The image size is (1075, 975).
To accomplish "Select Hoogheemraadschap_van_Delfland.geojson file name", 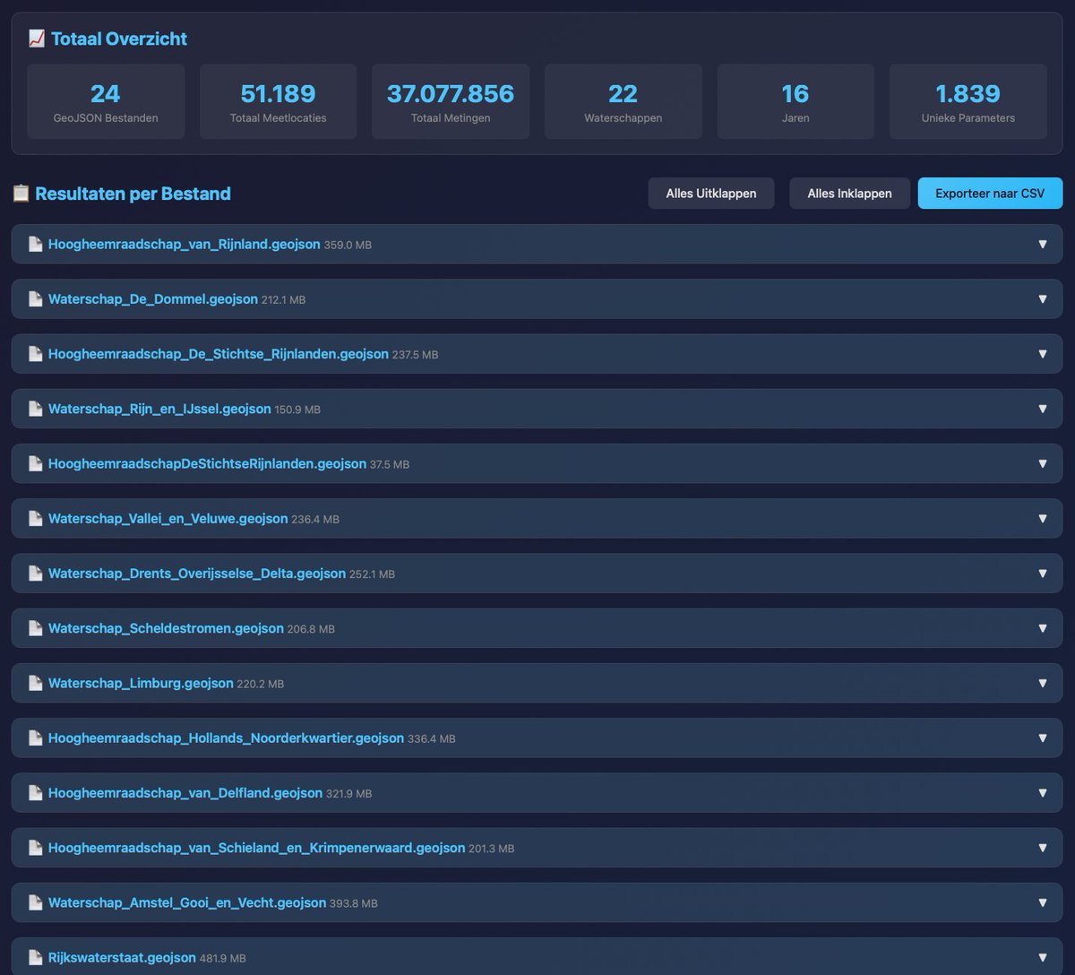I will pos(185,793).
